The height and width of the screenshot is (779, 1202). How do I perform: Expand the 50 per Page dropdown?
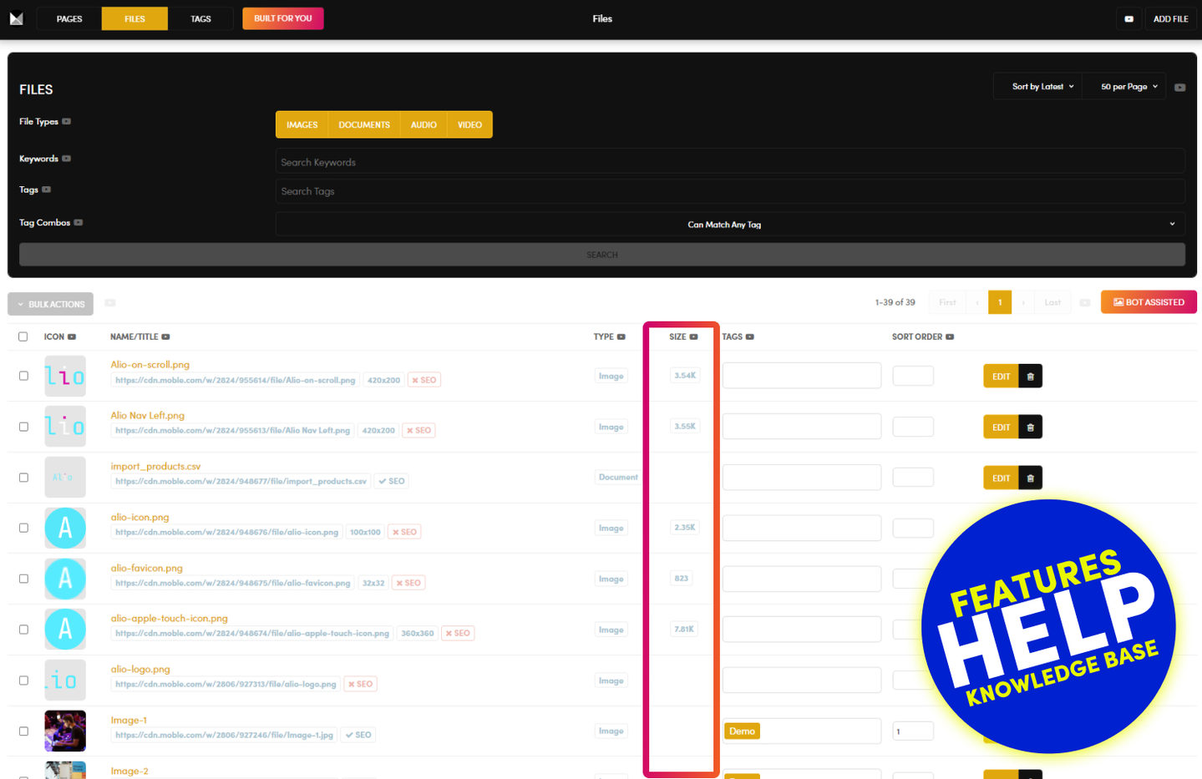tap(1128, 87)
